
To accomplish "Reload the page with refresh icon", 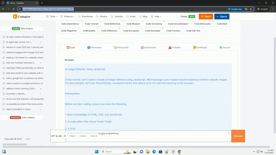I will tap(13, 9).
